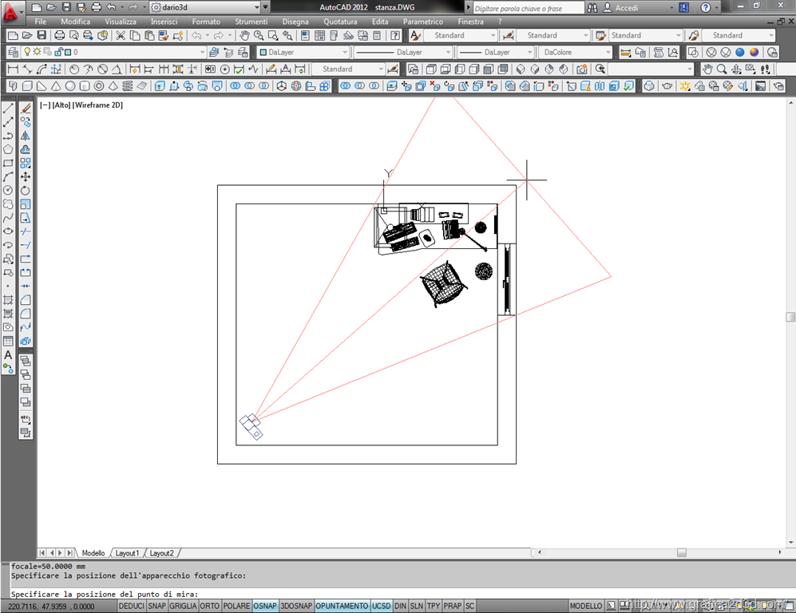Click the Cut scissors icon
This screenshot has height=613, width=796.
[121, 36]
